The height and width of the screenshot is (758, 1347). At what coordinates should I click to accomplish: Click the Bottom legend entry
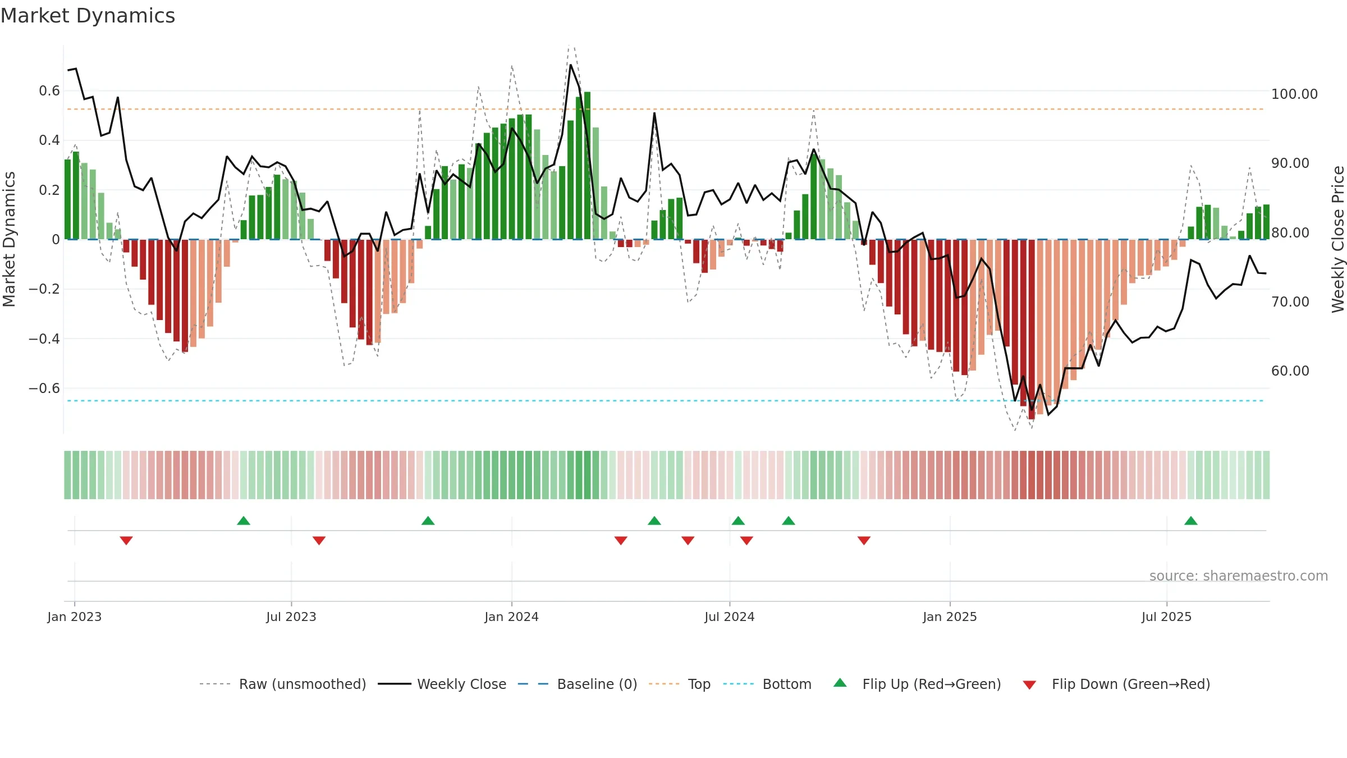[767, 684]
